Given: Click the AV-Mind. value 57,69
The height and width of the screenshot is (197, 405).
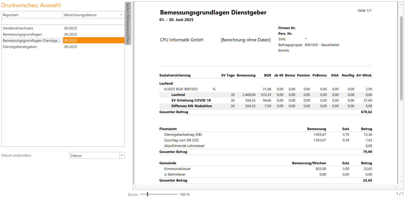Looking at the screenshot, I should pyautogui.click(x=368, y=100).
